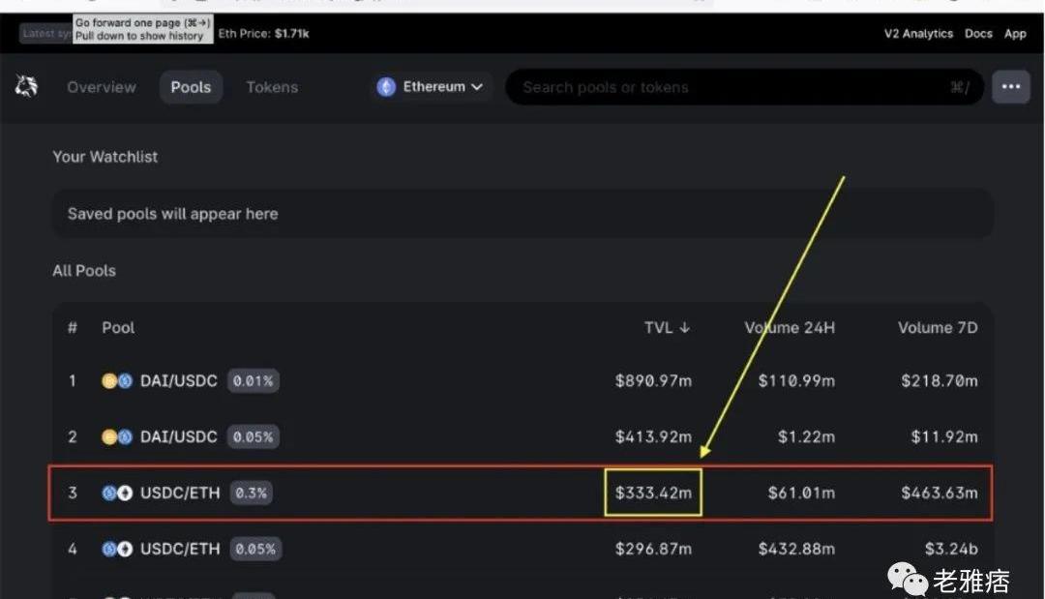Click the 7D volume $3.24b

coord(951,549)
